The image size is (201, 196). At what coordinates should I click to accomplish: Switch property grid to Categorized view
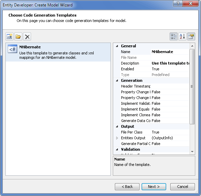click(x=174, y=36)
